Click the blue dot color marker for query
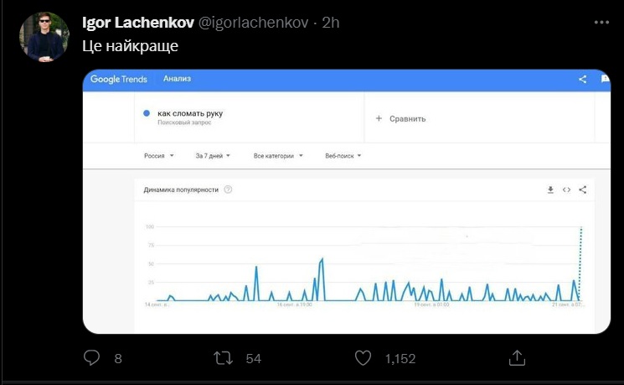The image size is (624, 385). pyautogui.click(x=147, y=113)
